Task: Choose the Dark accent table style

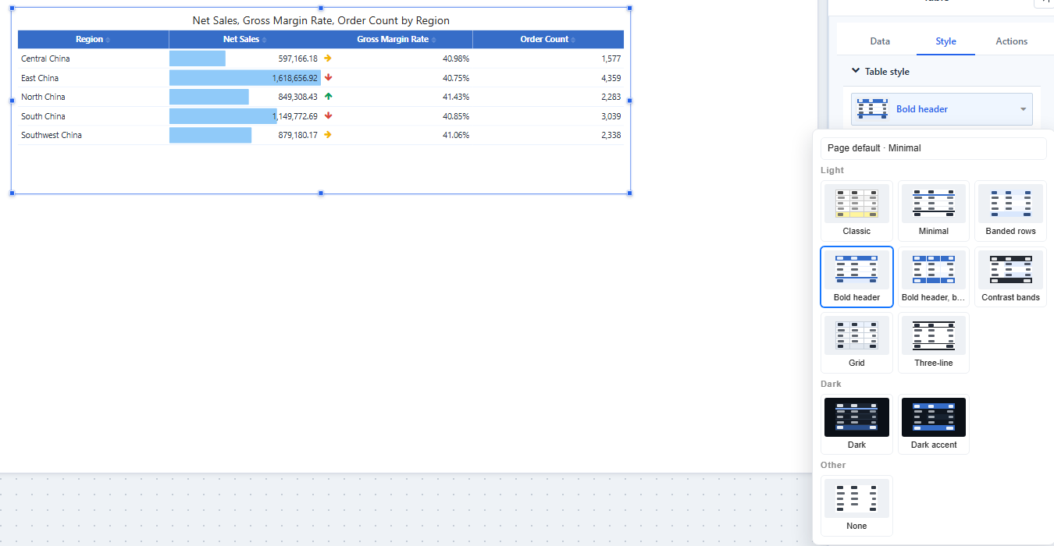Action: click(934, 424)
